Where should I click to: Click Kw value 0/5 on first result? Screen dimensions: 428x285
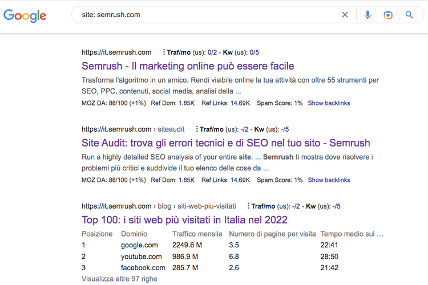[x=254, y=52]
